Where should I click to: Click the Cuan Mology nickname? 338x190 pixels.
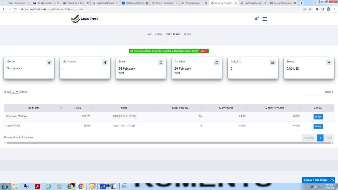click(x=13, y=126)
